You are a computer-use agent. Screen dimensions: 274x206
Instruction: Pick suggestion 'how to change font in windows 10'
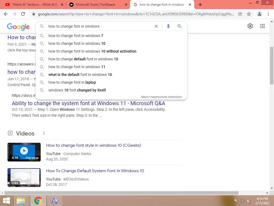coord(111,43)
